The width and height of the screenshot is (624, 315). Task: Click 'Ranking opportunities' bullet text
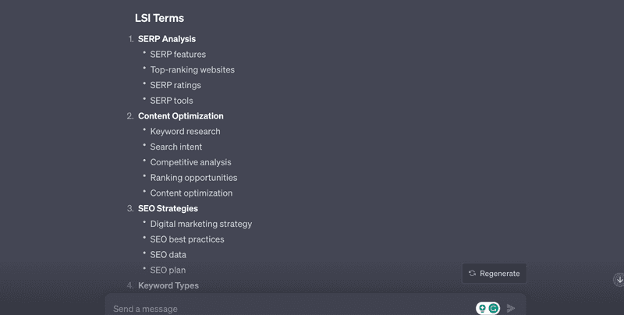coord(193,178)
